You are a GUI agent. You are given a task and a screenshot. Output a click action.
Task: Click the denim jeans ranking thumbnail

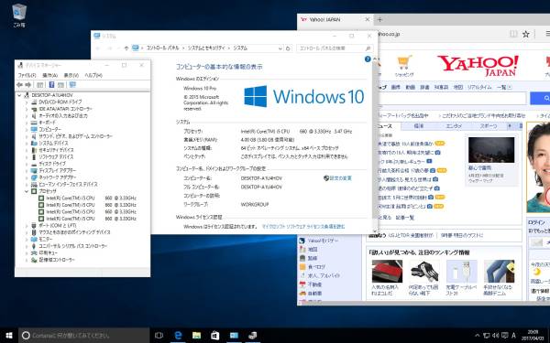pos(500,272)
